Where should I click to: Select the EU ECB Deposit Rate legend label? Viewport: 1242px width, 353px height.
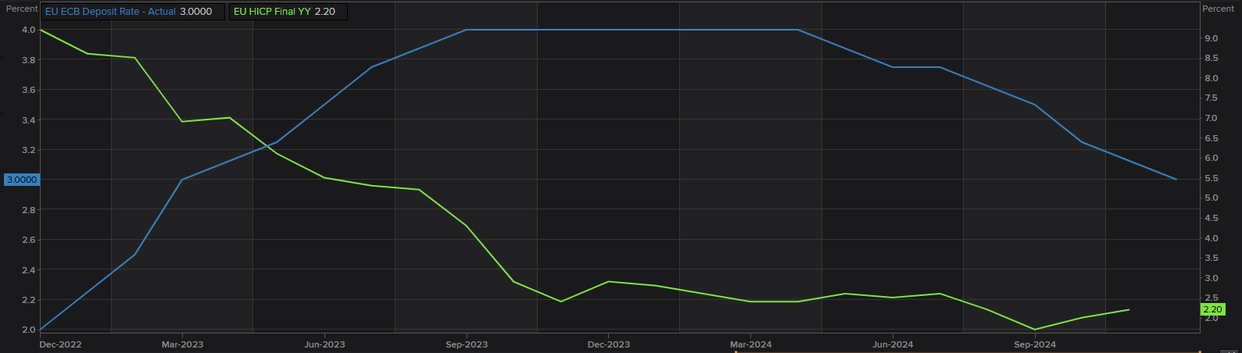coord(110,12)
